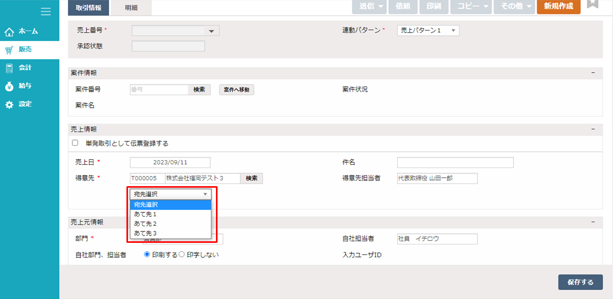
Task: Select the 印字しない radio button
Action: coord(182,254)
